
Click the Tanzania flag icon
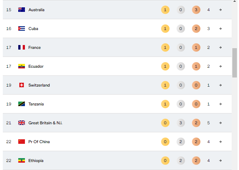click(21, 104)
